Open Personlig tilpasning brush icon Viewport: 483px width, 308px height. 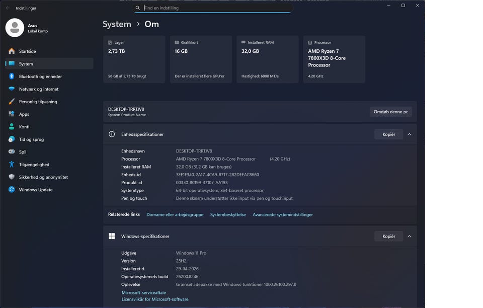(12, 102)
